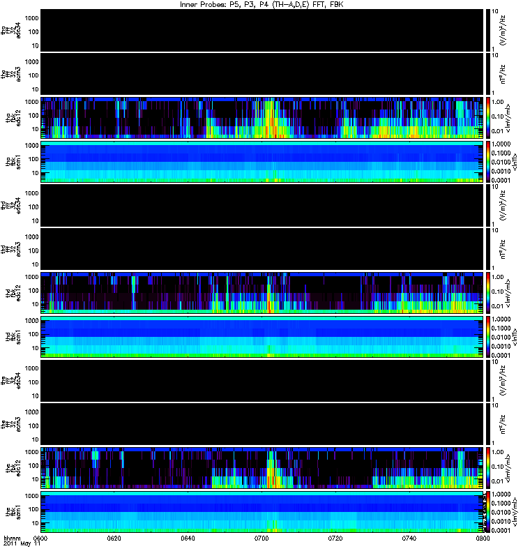The image size is (523, 558).
Task: Click the thd fbk scm1 rainbow color bar
Action: (x=488, y=337)
